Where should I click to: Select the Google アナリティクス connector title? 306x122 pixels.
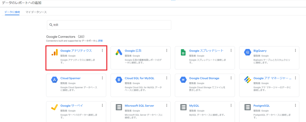(76, 51)
